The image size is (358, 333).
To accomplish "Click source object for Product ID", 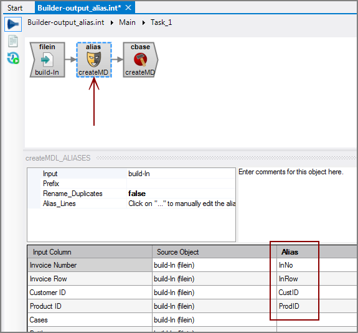I will tap(214, 306).
